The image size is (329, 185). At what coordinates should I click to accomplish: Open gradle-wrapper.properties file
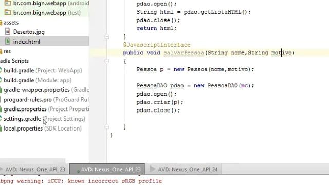[46, 90]
